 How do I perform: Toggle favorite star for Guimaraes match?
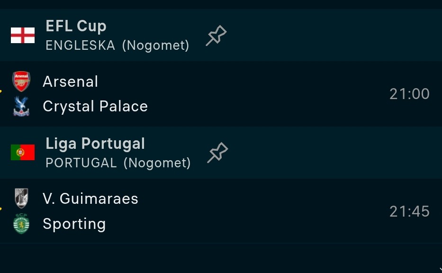(1, 209)
